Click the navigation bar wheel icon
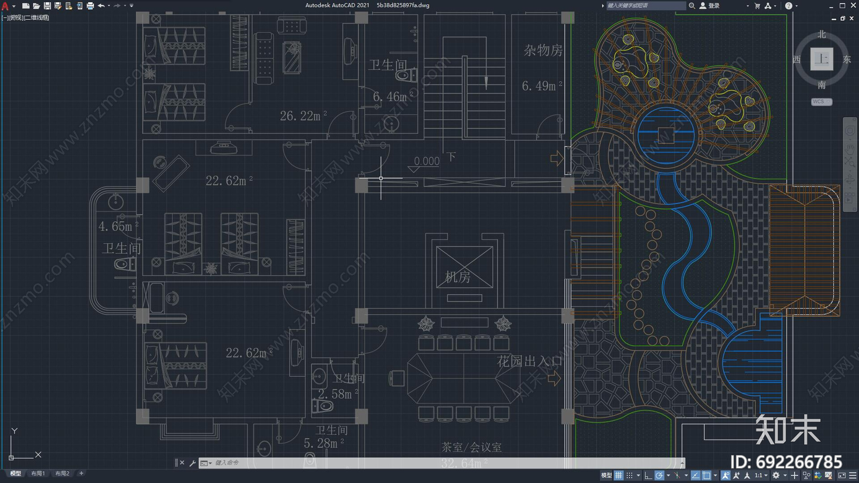The width and height of the screenshot is (859, 483). coord(850,131)
